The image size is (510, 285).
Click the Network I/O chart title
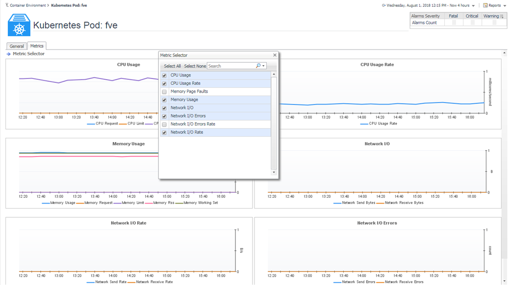coord(377,144)
